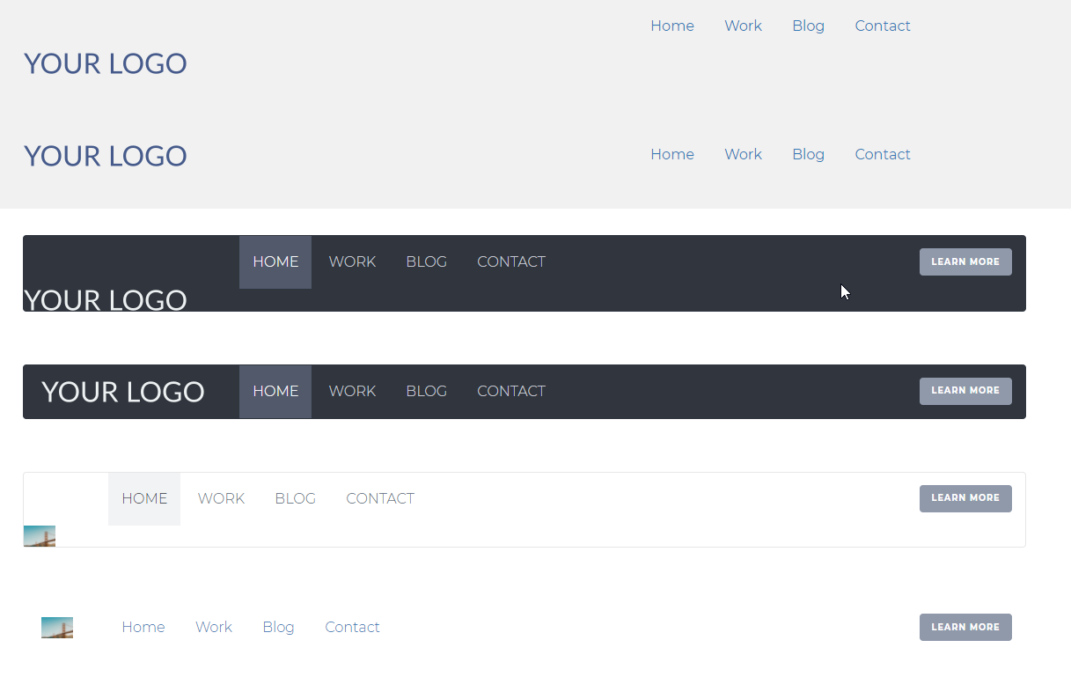
Task: Select highlighted HOME in white bordered navbar
Action: click(144, 499)
